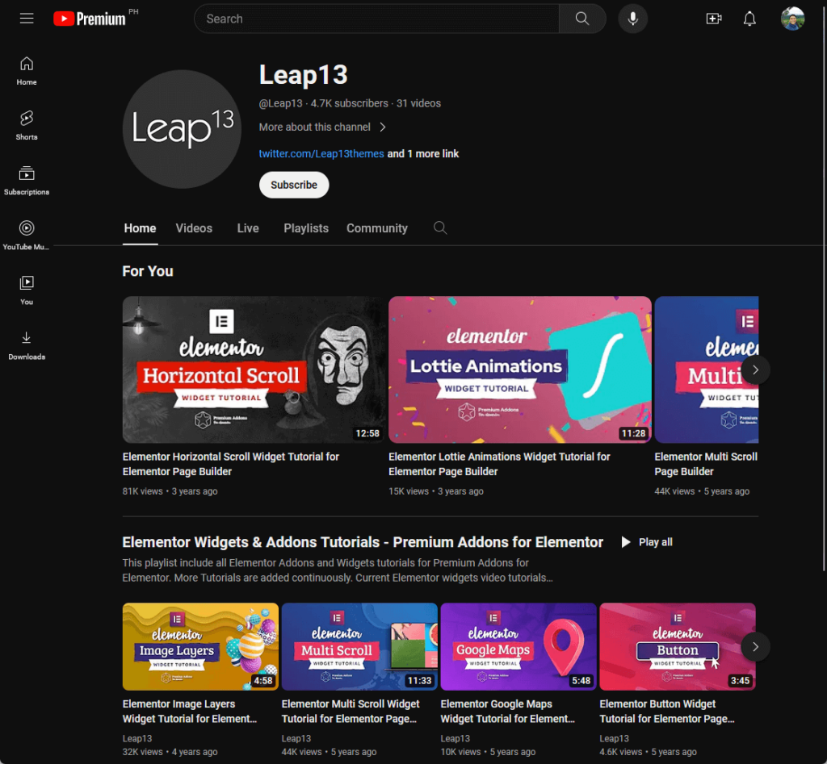Screen dimensions: 827x764
Task: Expand the playlist carousel using its right arrow
Action: (x=755, y=646)
